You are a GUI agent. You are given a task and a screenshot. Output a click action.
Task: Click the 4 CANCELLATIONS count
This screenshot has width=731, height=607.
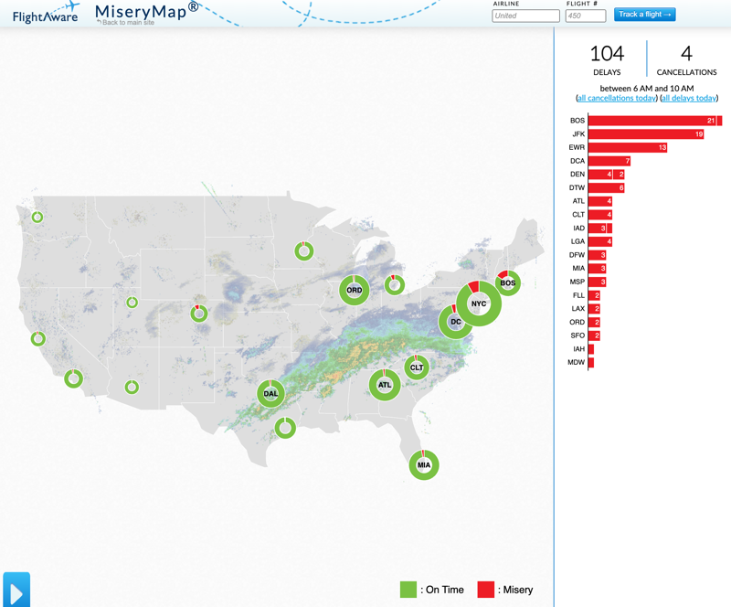(687, 59)
